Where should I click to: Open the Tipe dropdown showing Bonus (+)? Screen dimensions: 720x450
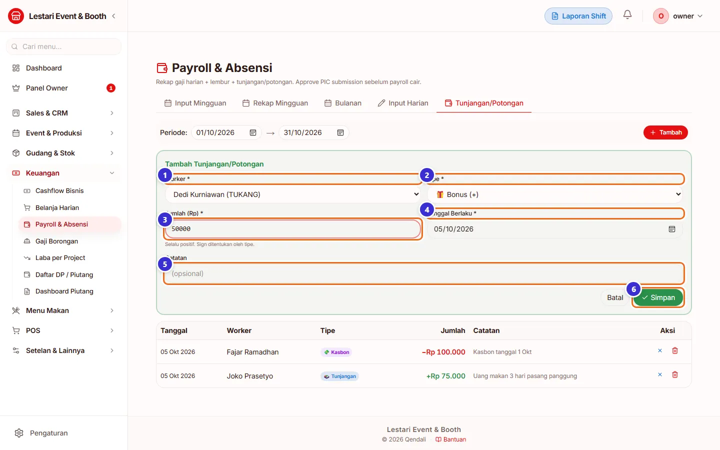(555, 194)
